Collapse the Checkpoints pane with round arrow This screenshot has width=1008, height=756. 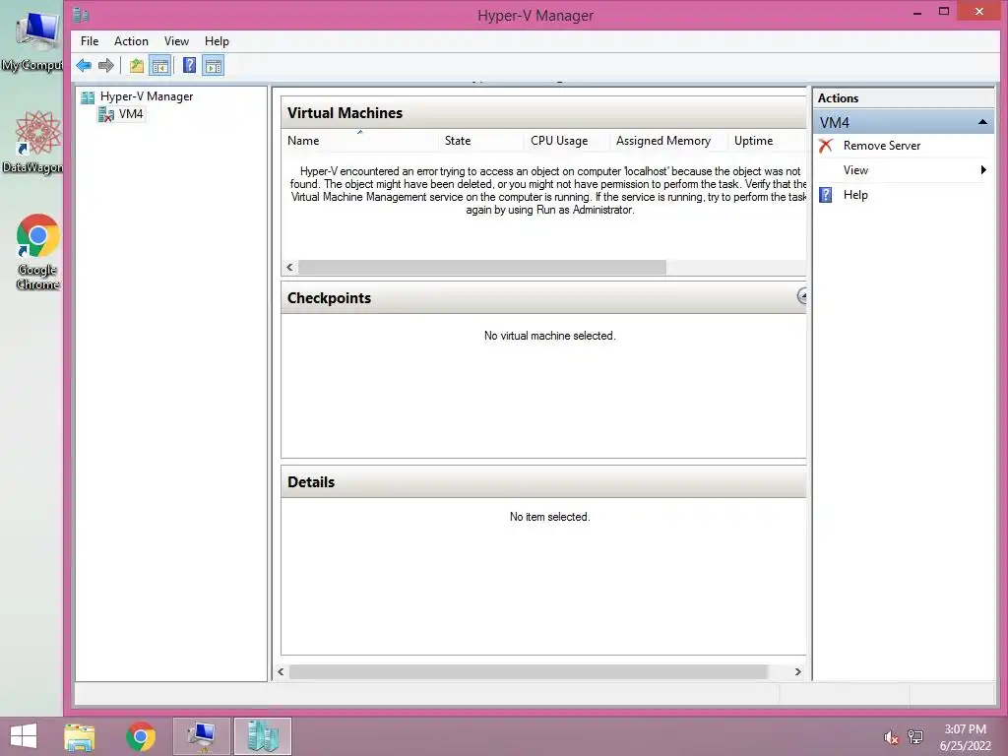click(x=801, y=296)
